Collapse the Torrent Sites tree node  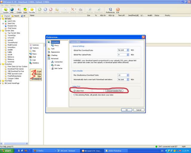(x=1, y=30)
